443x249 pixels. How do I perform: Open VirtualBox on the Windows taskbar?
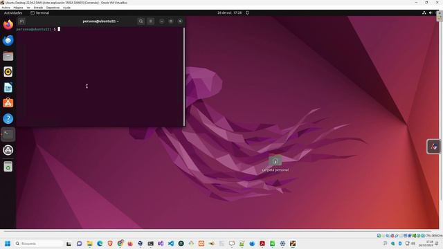pos(141,243)
